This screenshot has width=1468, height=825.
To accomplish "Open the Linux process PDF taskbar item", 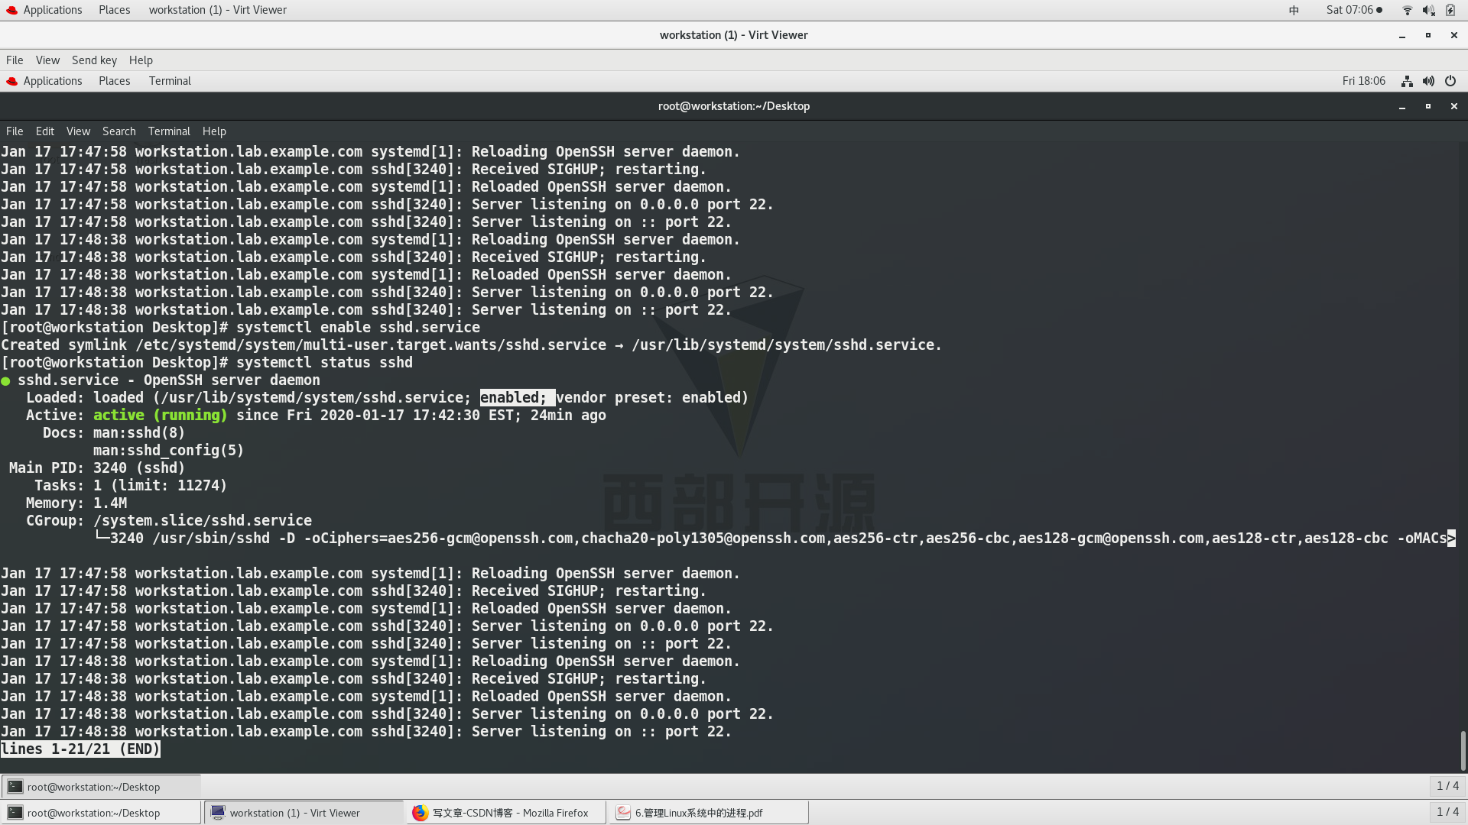I will tap(707, 813).
